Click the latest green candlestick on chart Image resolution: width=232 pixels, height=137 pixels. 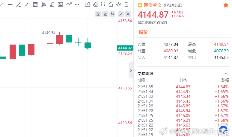pos(88,45)
